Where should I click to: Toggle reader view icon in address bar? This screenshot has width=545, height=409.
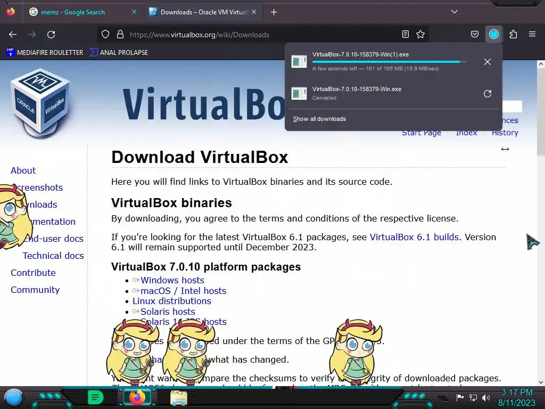(x=405, y=34)
